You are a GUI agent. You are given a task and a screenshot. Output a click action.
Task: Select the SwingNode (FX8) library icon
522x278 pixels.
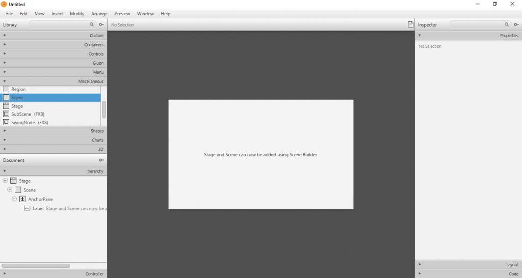click(x=6, y=122)
